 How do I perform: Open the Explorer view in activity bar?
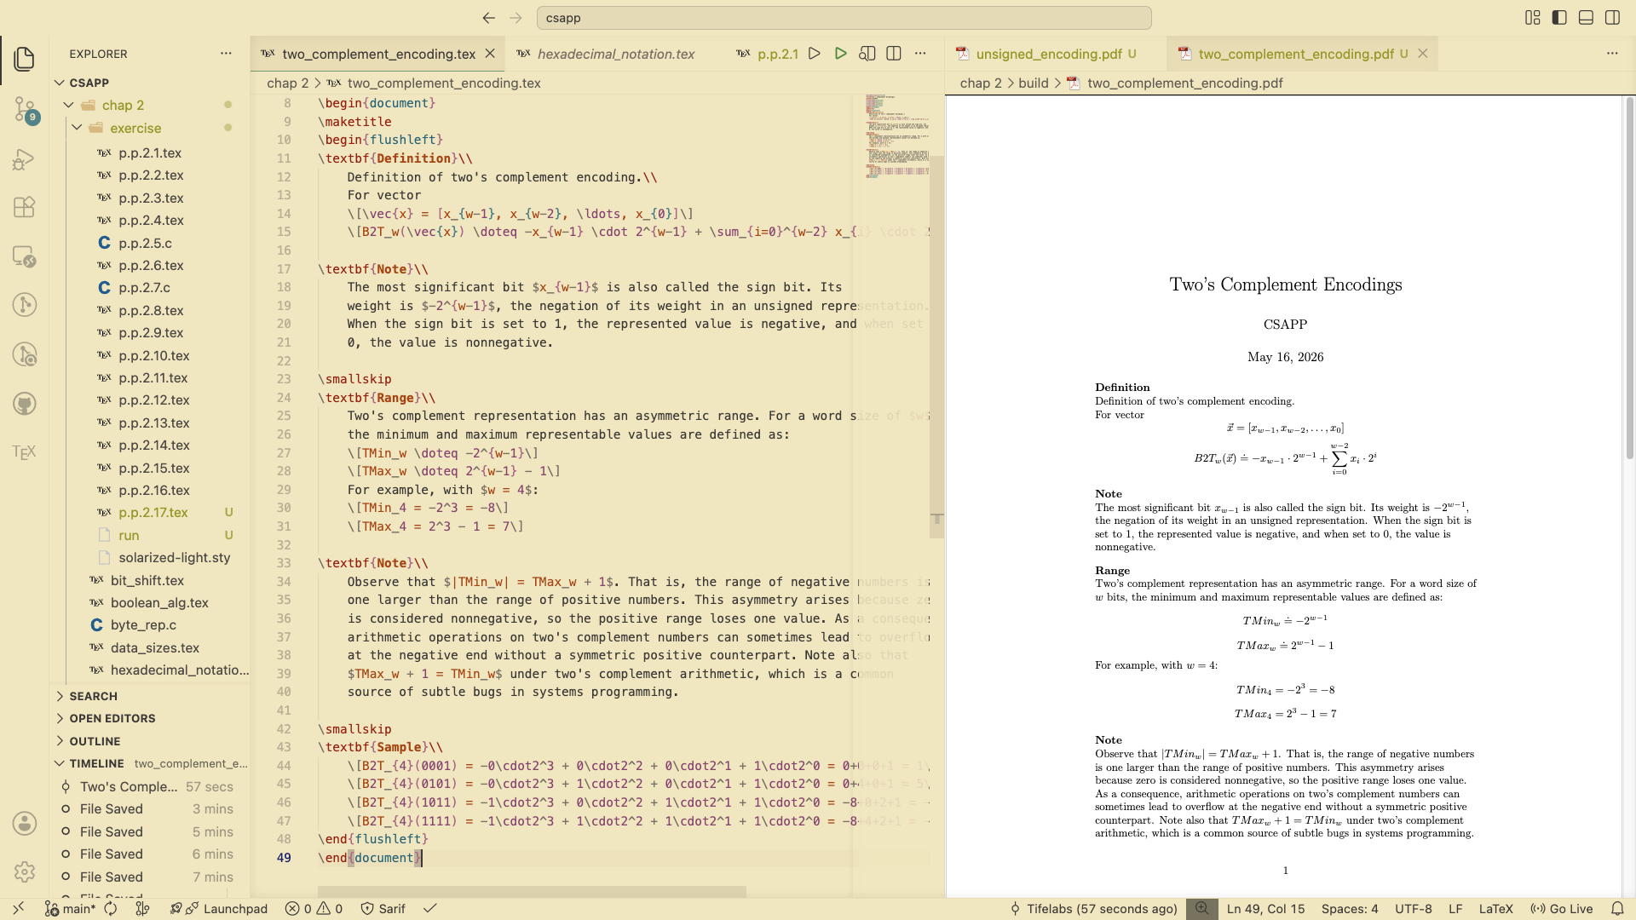pyautogui.click(x=24, y=59)
